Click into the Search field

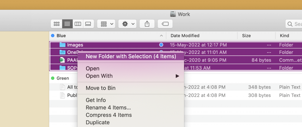coord(294,24)
